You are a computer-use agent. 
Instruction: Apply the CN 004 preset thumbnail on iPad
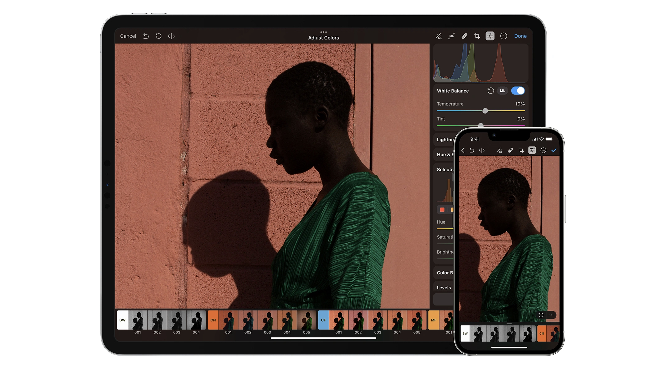287,320
